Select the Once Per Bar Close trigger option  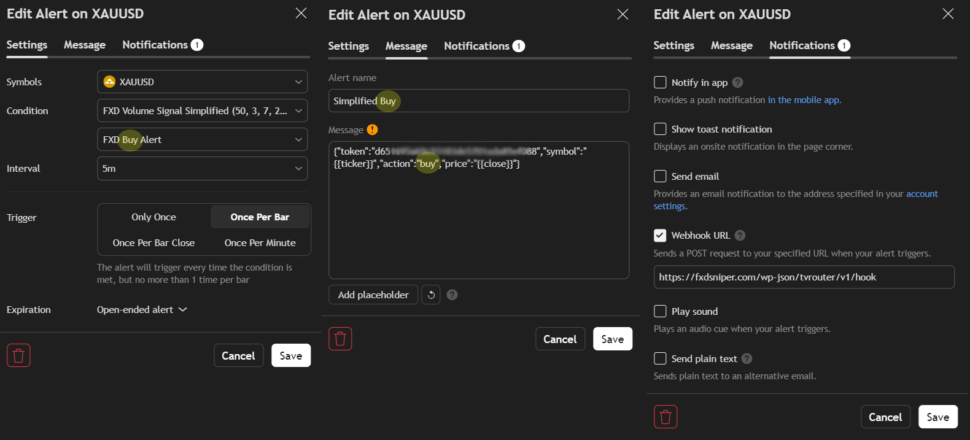click(153, 243)
